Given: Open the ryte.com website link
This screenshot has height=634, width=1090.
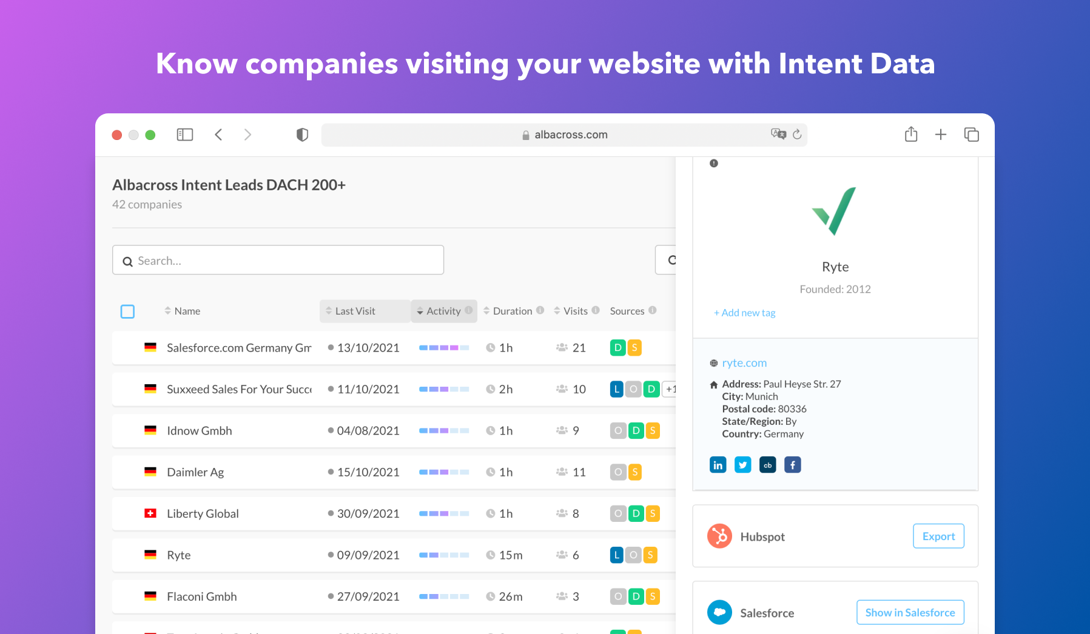Looking at the screenshot, I should pyautogui.click(x=744, y=363).
